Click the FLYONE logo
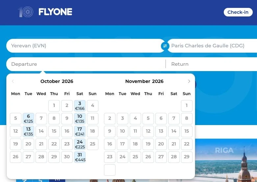The image size is (257, 182). pyautogui.click(x=45, y=12)
